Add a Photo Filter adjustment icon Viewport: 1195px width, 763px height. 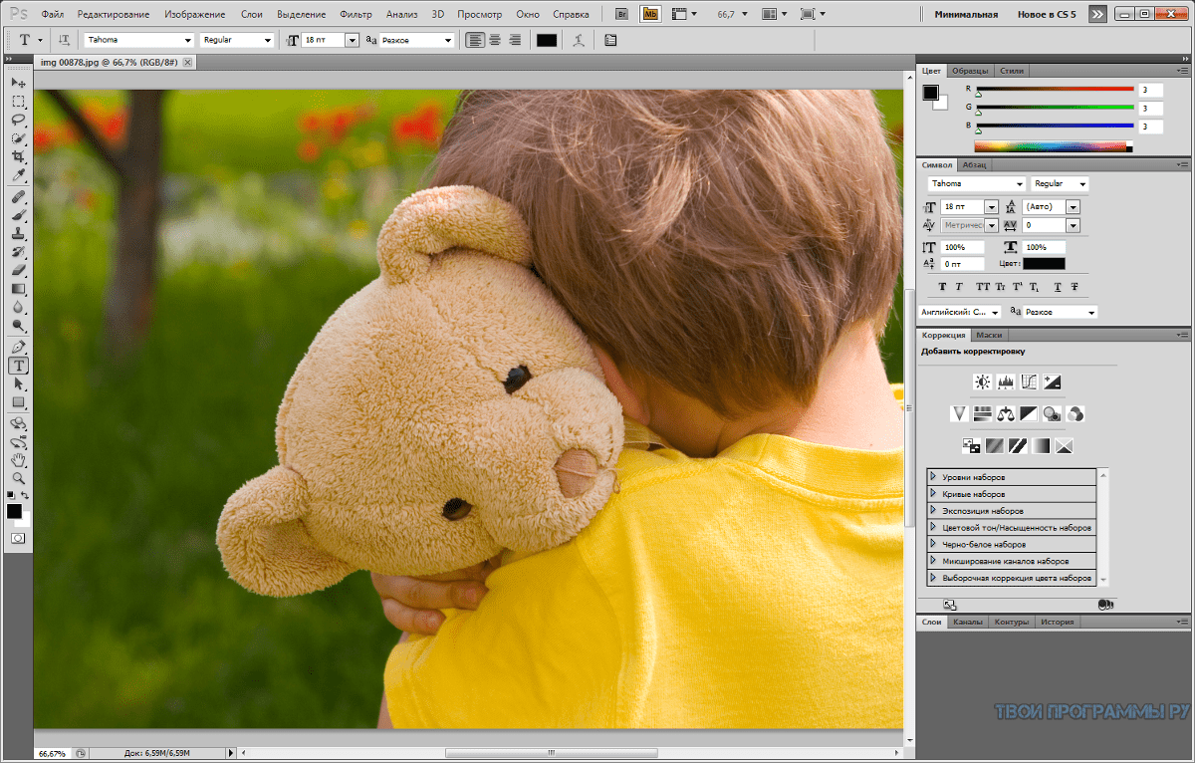(1052, 413)
